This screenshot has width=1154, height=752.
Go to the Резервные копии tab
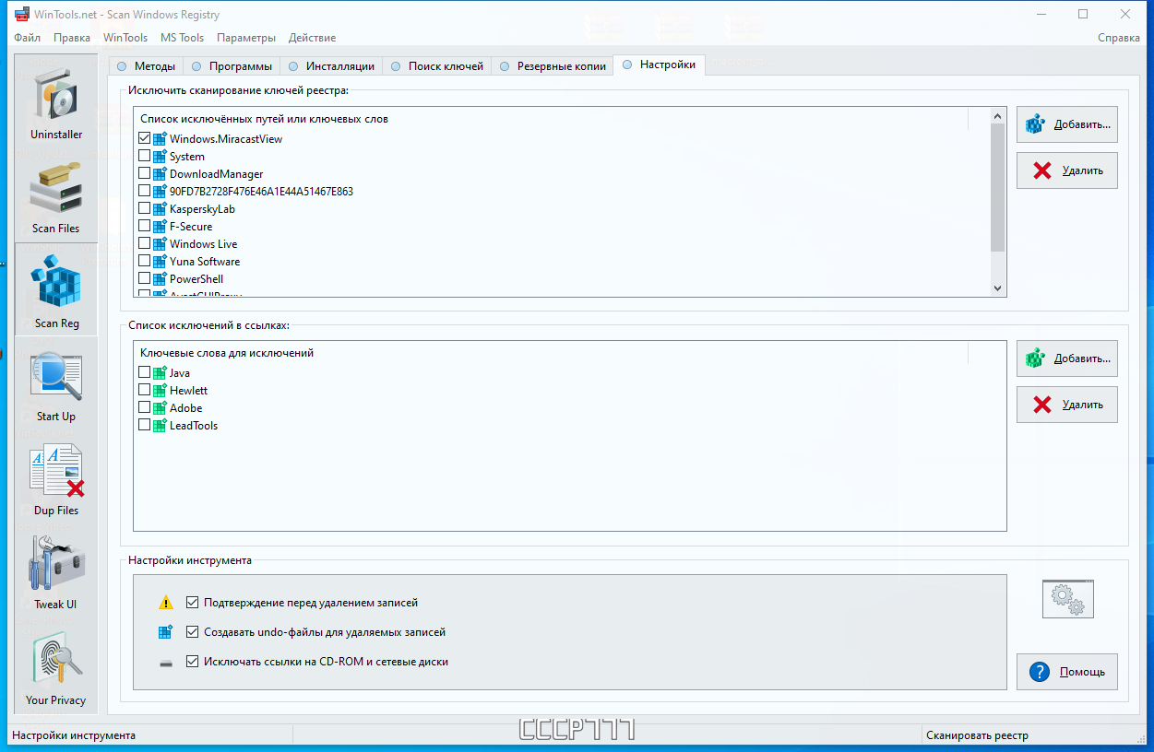pos(553,66)
